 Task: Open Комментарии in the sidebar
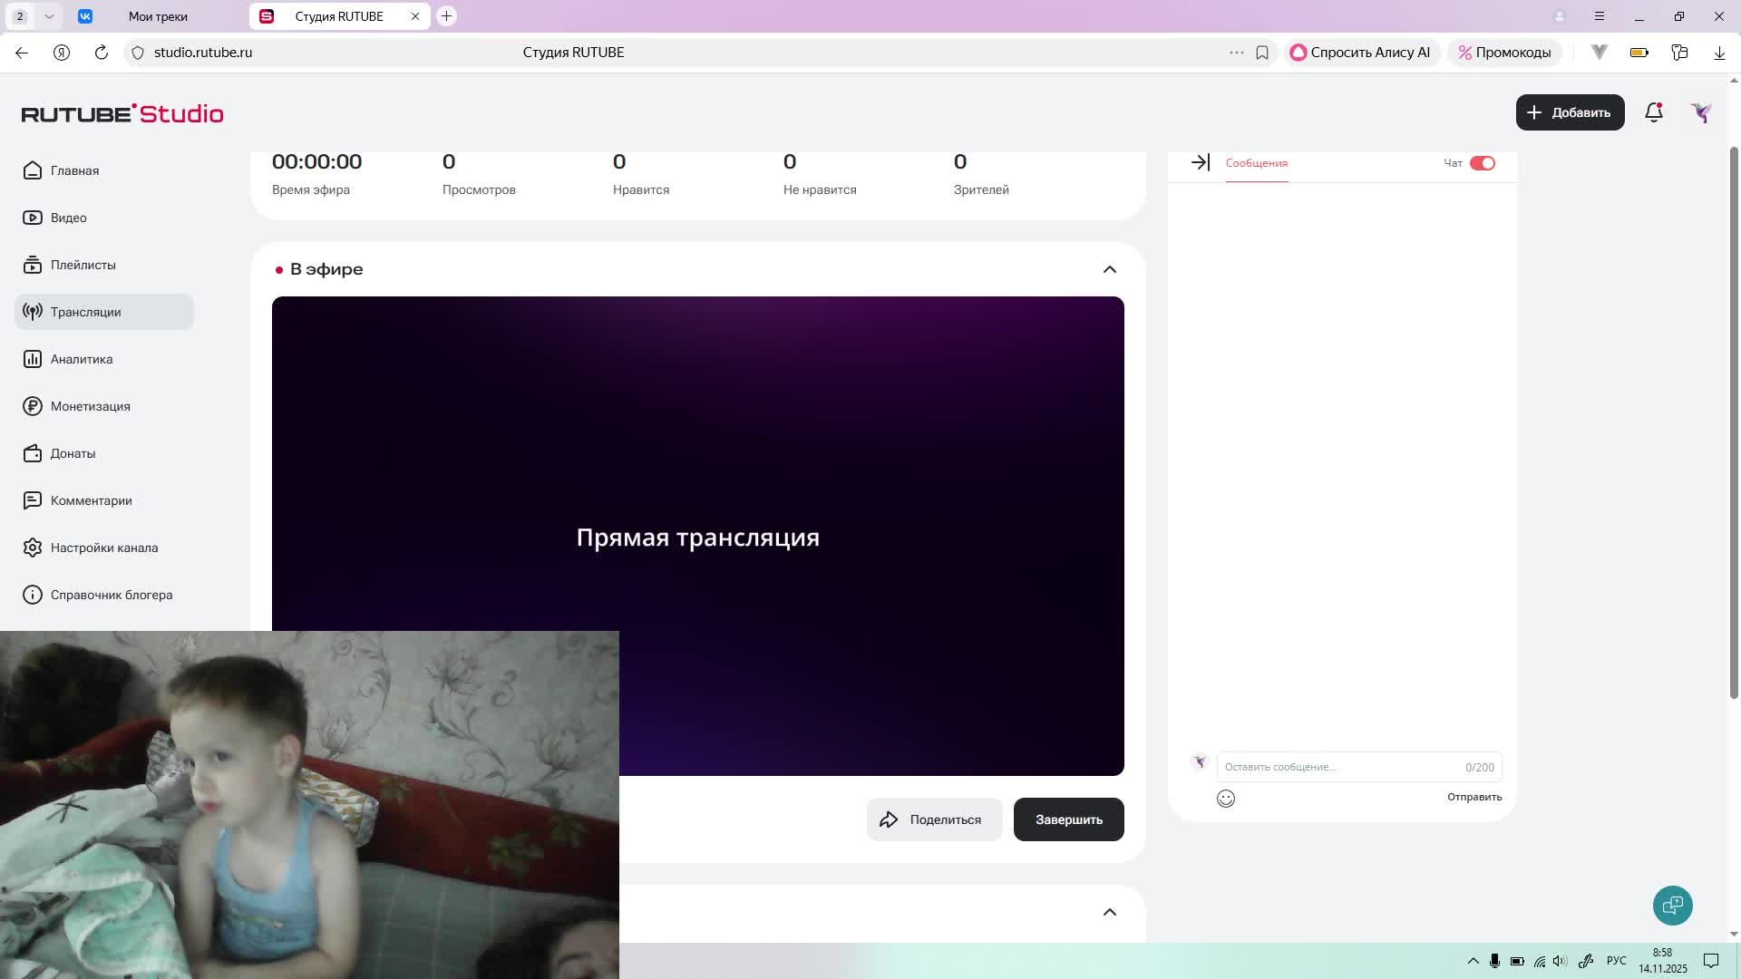[x=91, y=500]
